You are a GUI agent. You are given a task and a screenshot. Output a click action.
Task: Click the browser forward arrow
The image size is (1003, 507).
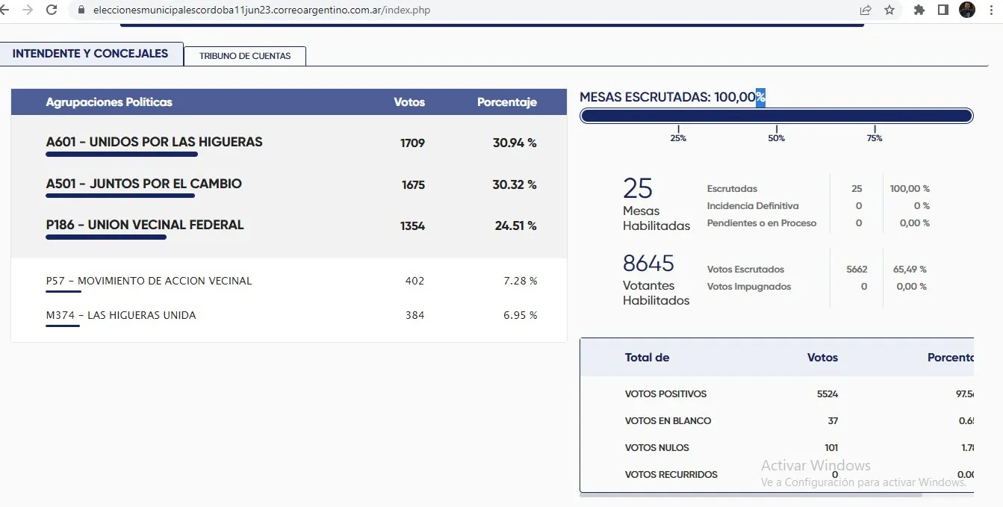click(x=28, y=10)
